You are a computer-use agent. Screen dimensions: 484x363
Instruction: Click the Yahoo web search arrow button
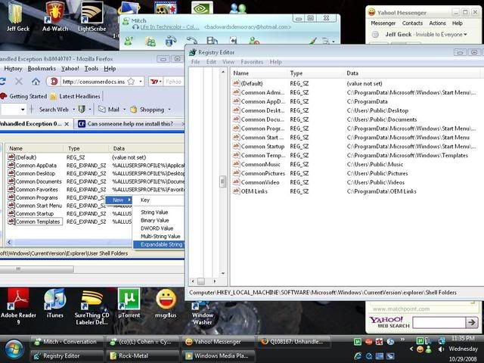[472, 323]
